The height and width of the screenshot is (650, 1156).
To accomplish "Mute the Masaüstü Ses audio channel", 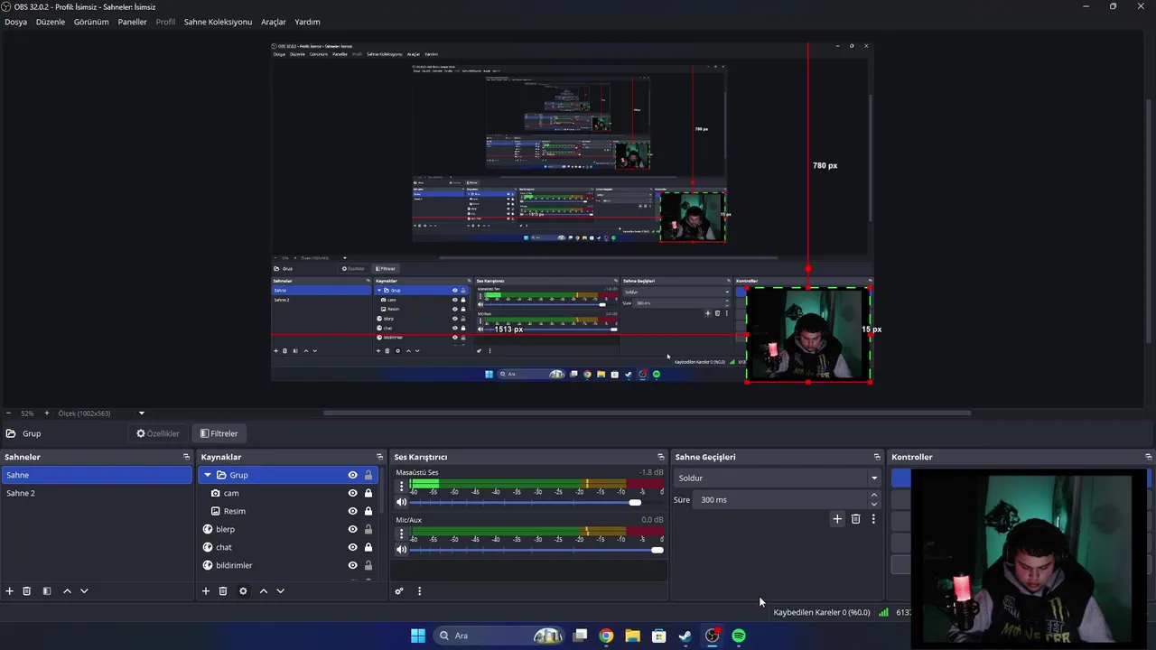I will point(402,503).
